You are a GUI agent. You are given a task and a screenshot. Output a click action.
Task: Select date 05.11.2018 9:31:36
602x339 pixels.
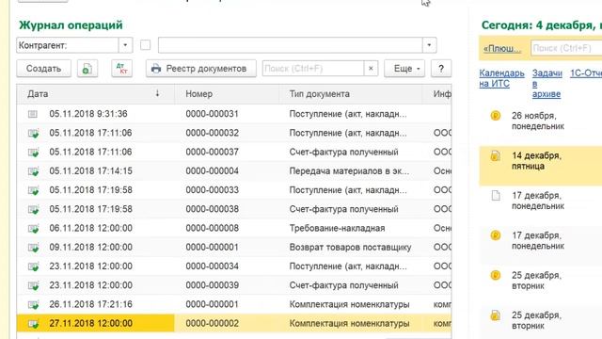point(88,114)
